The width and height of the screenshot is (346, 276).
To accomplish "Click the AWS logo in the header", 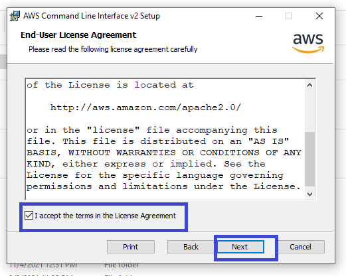I will (x=308, y=43).
